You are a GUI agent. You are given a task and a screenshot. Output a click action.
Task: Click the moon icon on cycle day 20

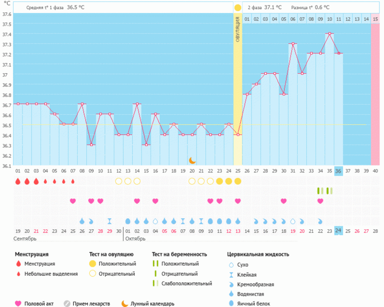point(192,160)
